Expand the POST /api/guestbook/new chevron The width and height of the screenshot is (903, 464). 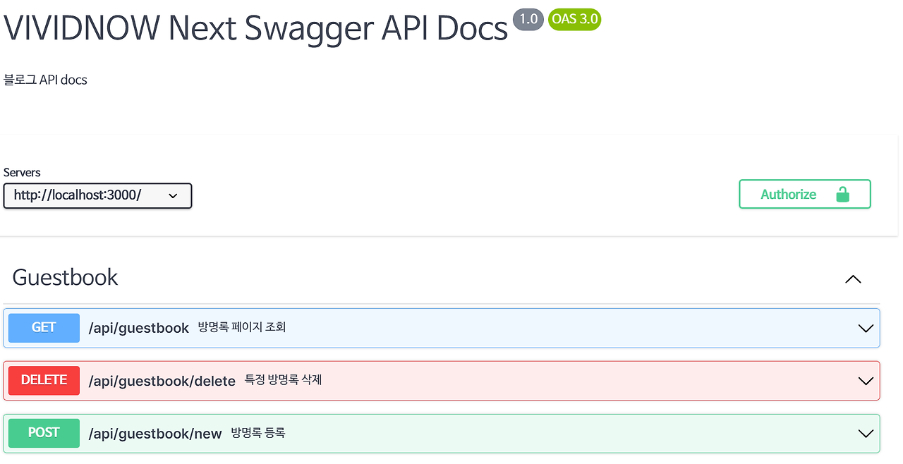[866, 433]
